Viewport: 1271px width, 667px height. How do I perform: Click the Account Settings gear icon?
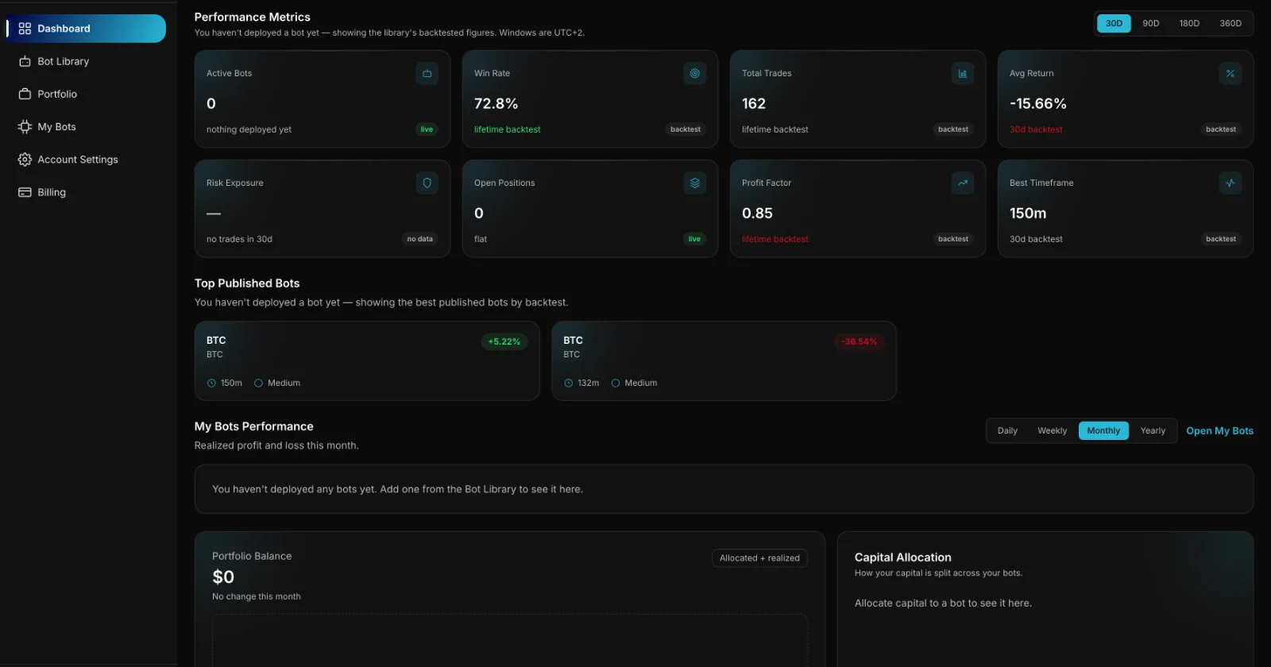pyautogui.click(x=25, y=160)
